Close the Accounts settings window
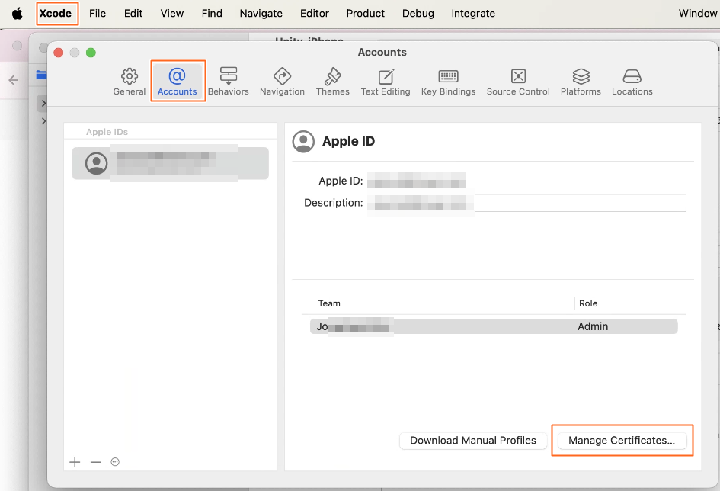Viewport: 720px width, 491px height. 59,53
